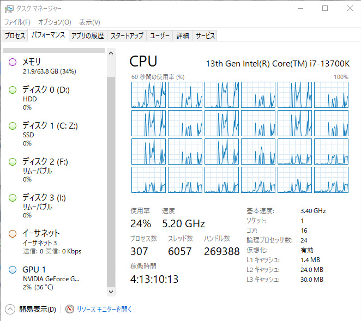Screen dimensions: 361x321
Task: Switch to the アプリの履歴 tab
Action: coord(87,35)
